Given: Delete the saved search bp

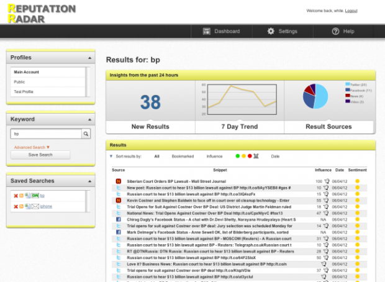Looking at the screenshot, I should (16, 196).
